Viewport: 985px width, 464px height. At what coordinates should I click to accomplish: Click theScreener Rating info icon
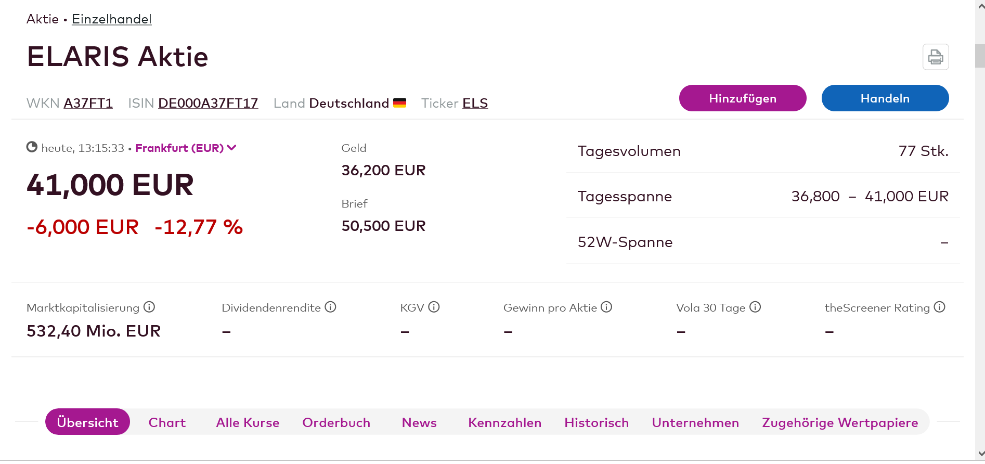pyautogui.click(x=939, y=307)
